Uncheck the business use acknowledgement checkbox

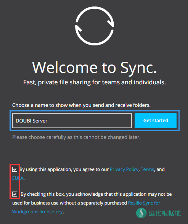(15, 194)
